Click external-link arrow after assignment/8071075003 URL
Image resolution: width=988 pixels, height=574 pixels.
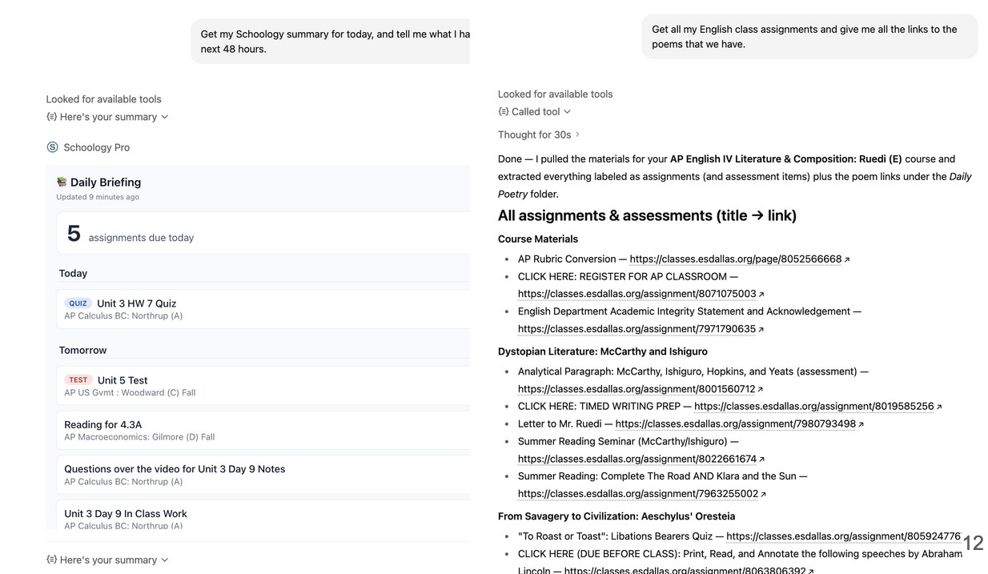tap(761, 295)
